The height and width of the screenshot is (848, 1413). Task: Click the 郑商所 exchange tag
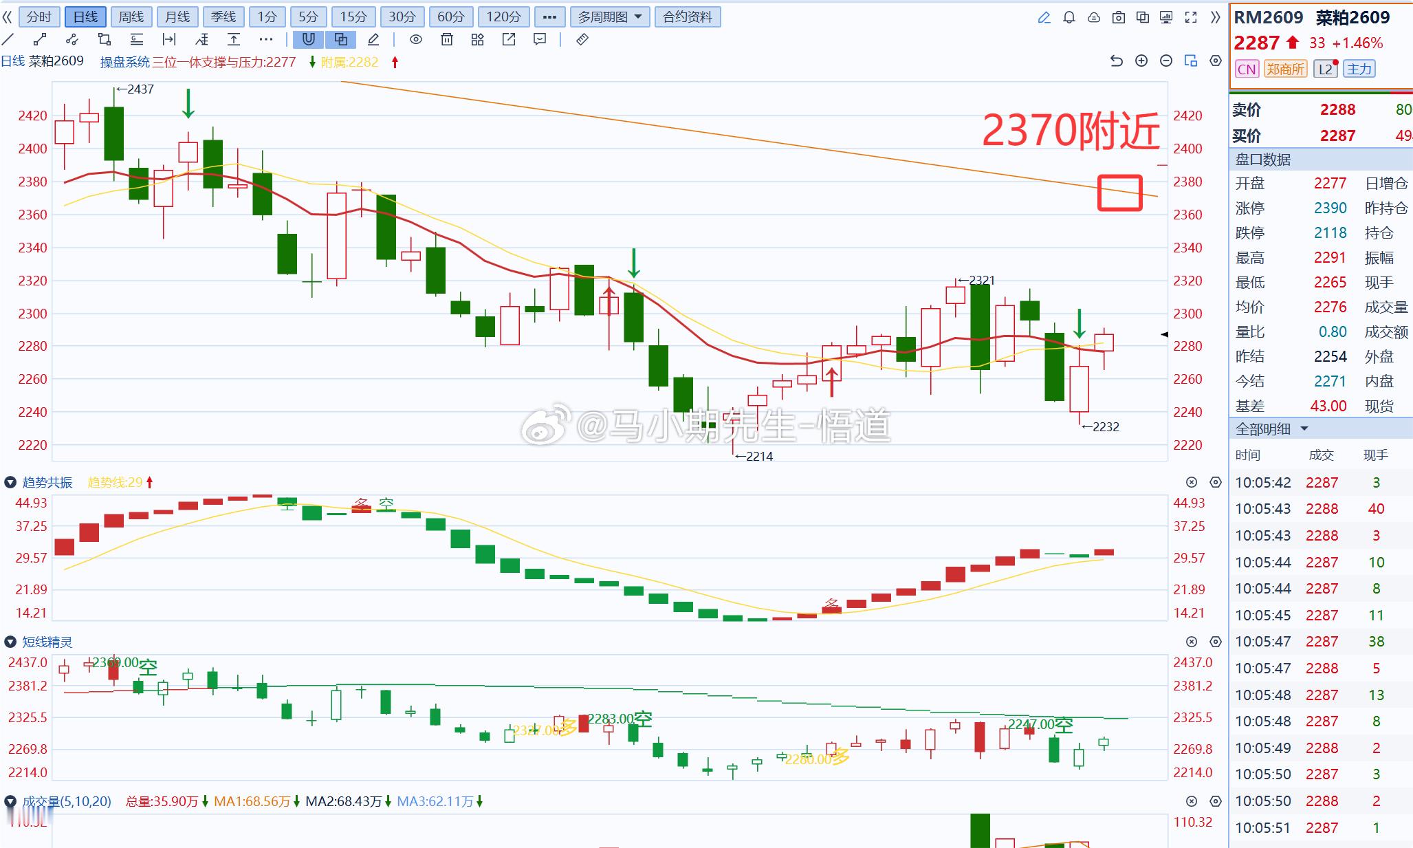coord(1285,69)
